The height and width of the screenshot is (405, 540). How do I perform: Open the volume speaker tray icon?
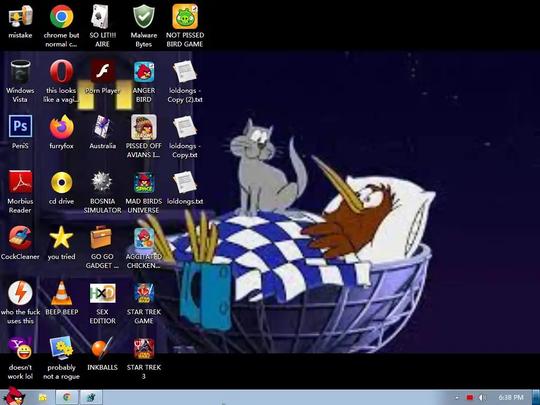(483, 398)
